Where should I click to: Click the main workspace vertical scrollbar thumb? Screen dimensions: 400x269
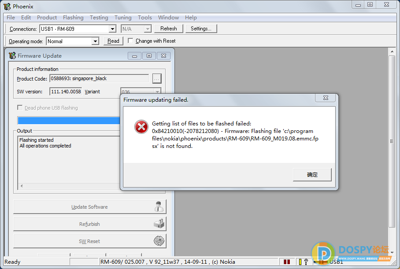click(x=392, y=141)
